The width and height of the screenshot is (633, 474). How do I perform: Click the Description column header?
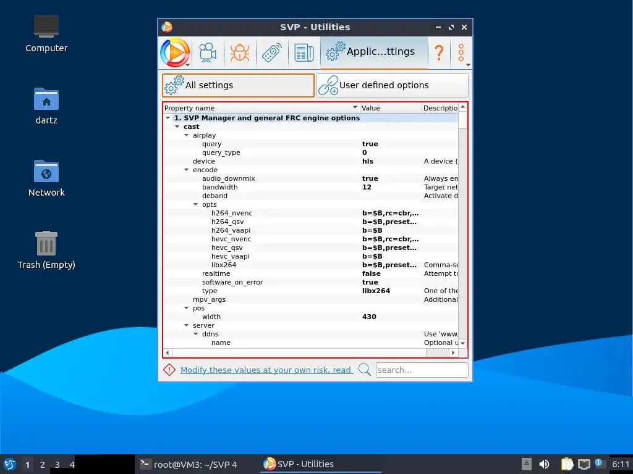point(440,107)
